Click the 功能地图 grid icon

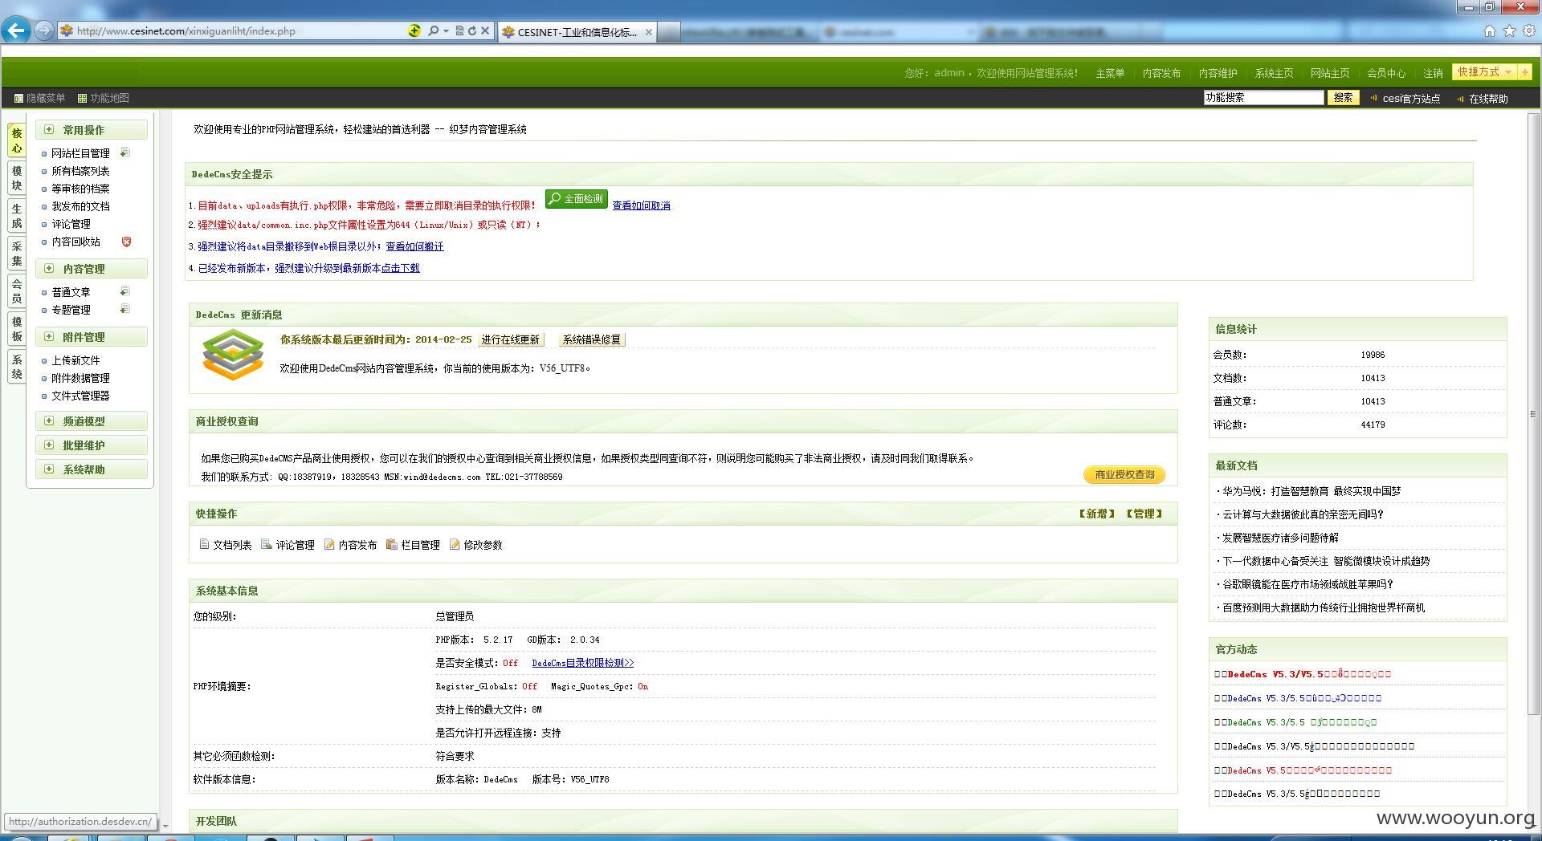point(82,98)
